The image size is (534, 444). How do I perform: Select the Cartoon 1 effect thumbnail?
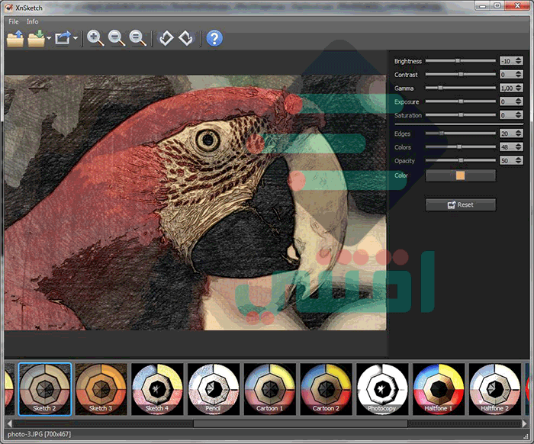pyautogui.click(x=270, y=389)
